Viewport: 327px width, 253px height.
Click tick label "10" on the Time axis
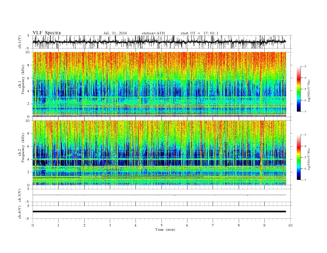(x=290, y=225)
